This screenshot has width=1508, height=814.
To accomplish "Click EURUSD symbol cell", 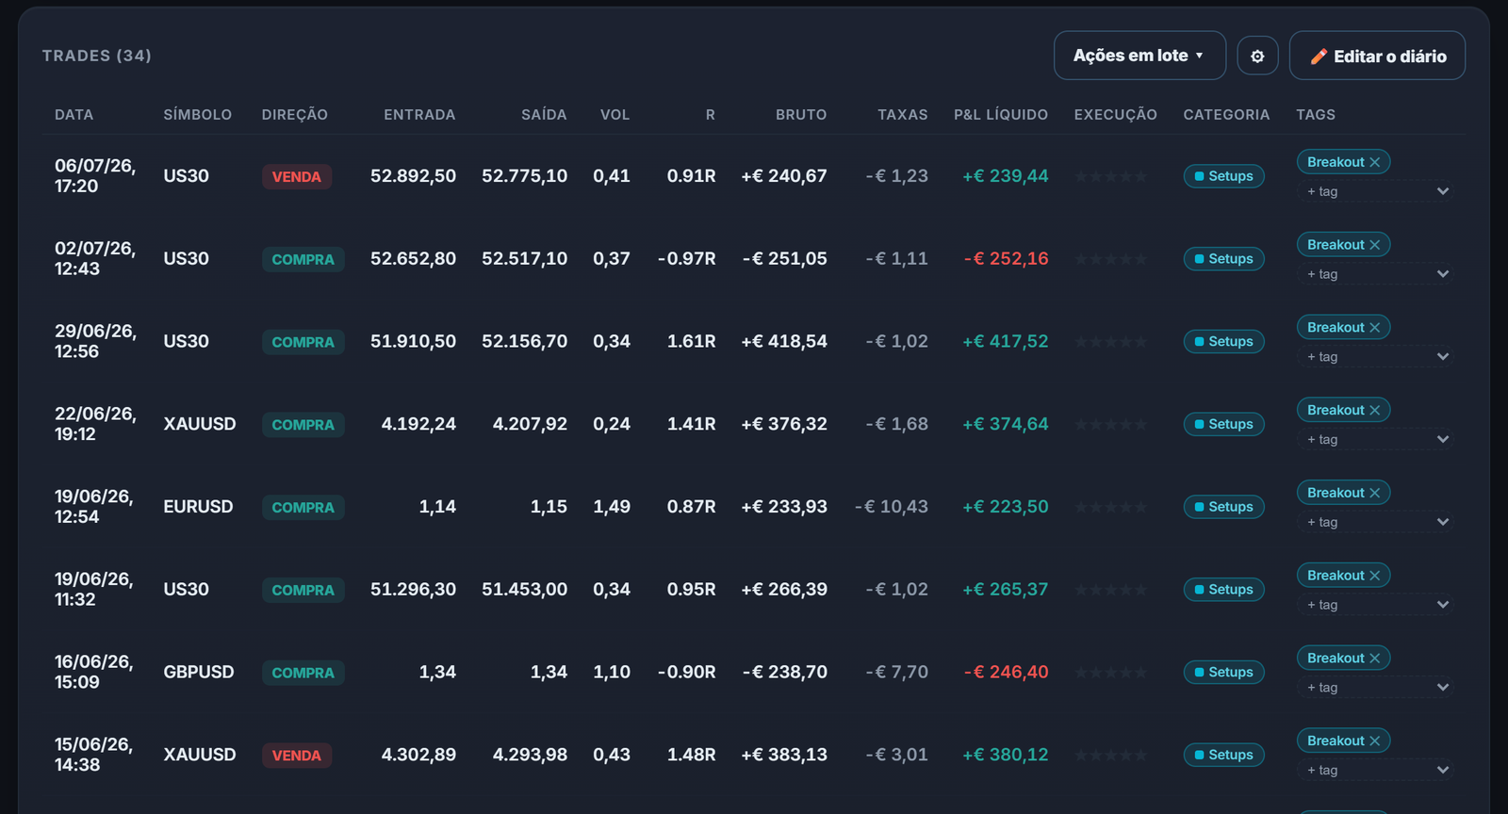I will 198,507.
